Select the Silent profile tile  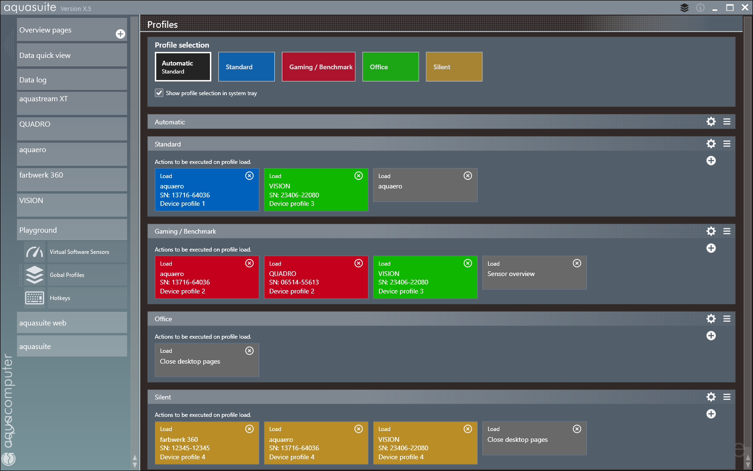tap(454, 66)
